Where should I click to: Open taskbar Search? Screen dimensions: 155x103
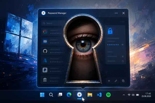51,95
